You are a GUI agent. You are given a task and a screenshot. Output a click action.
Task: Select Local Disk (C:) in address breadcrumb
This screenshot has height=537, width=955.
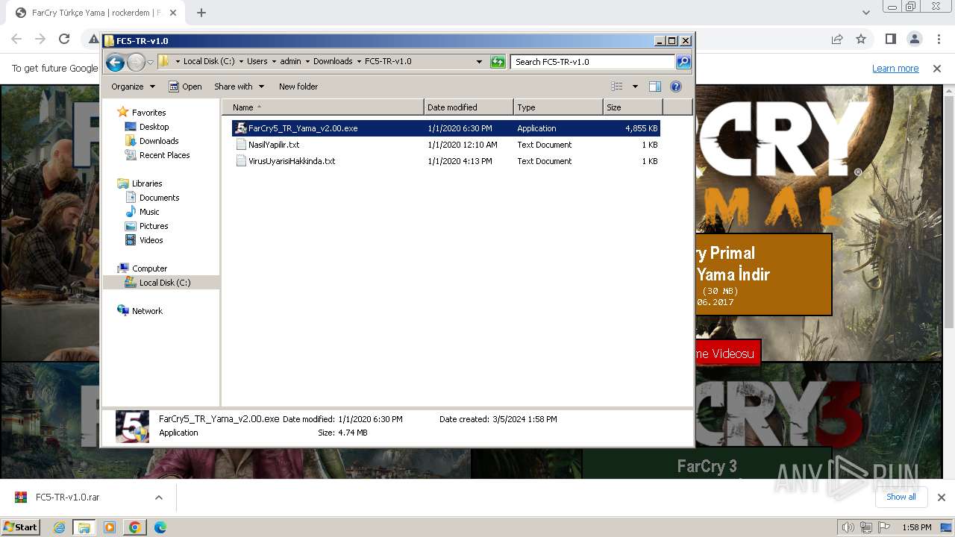tap(208, 61)
